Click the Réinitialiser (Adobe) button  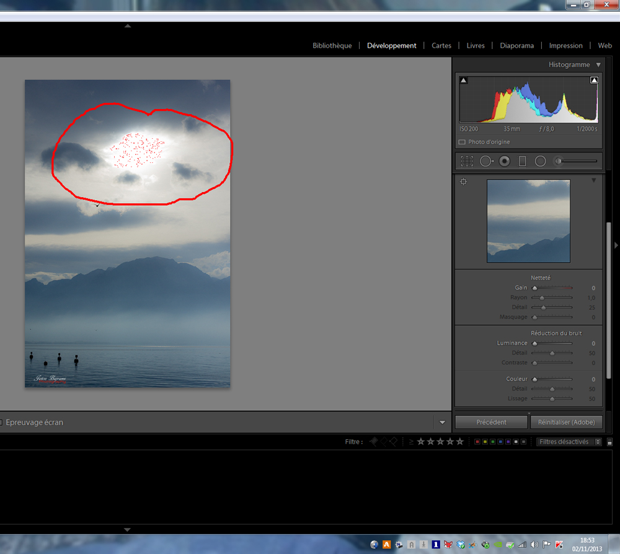coord(566,422)
